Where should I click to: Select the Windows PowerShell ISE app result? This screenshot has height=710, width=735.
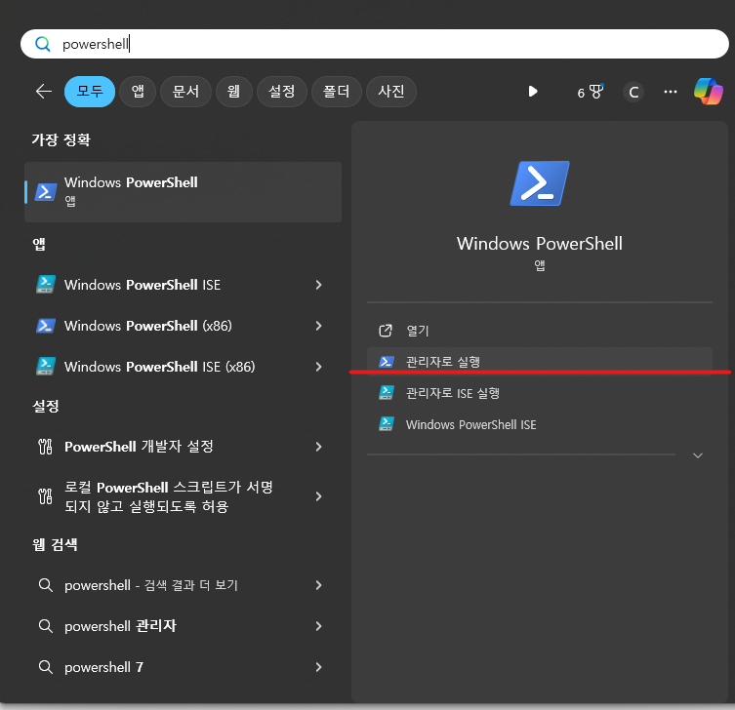coord(183,285)
